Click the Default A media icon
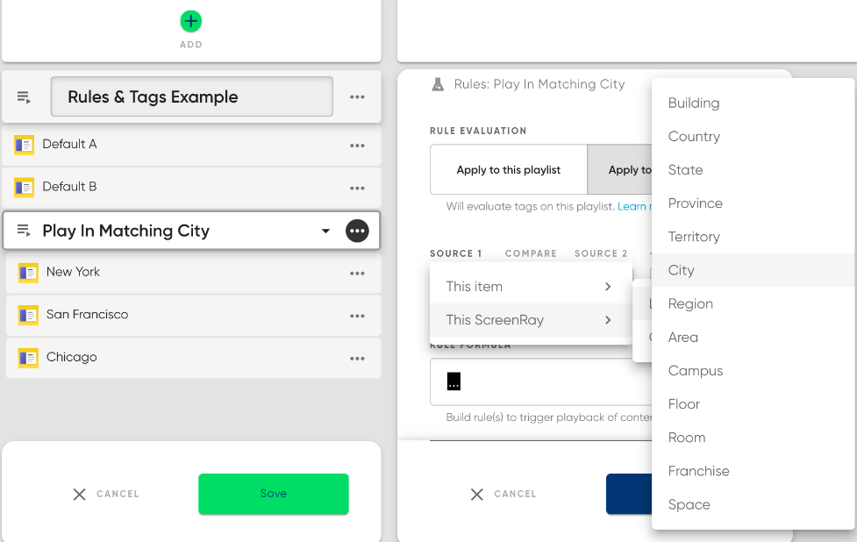The width and height of the screenshot is (857, 542). click(x=24, y=145)
